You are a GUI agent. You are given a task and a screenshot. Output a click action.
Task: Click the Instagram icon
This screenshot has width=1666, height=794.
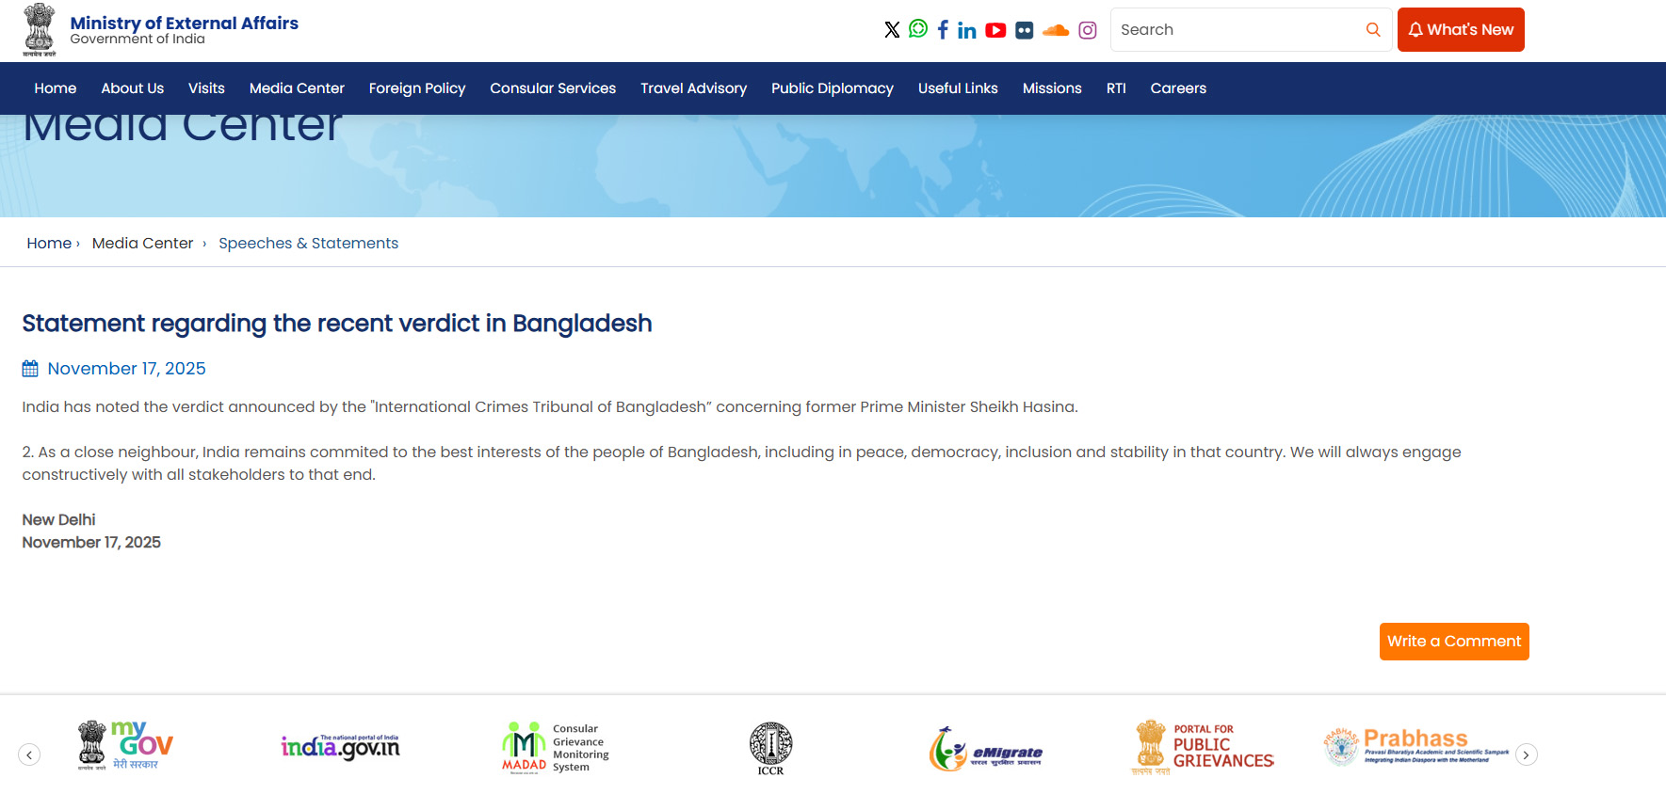(1088, 30)
